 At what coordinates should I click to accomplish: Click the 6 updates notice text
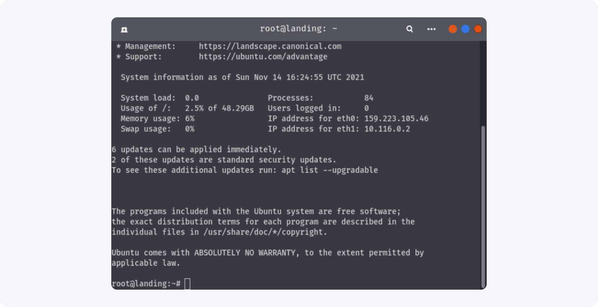pos(196,149)
